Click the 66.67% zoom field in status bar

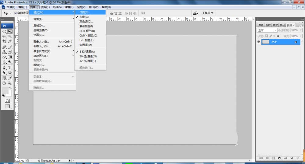[x=20, y=160]
